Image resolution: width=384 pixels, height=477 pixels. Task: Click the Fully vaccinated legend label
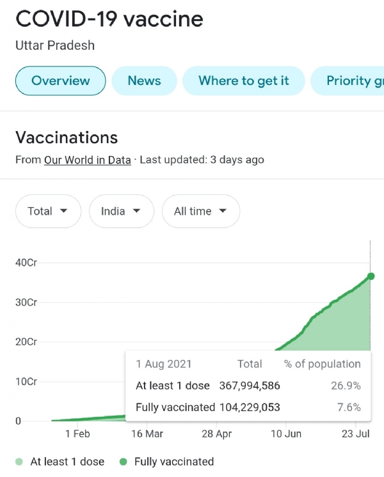[174, 462]
